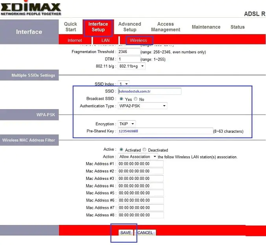Select Broadcast SSID Yes option
This screenshot has width=266, height=245.
click(121, 99)
